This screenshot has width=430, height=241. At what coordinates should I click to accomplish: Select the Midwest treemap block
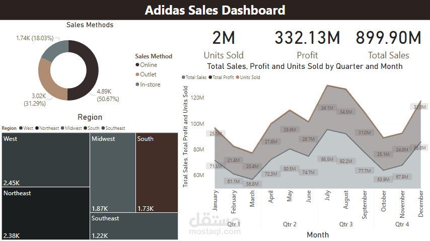point(113,173)
